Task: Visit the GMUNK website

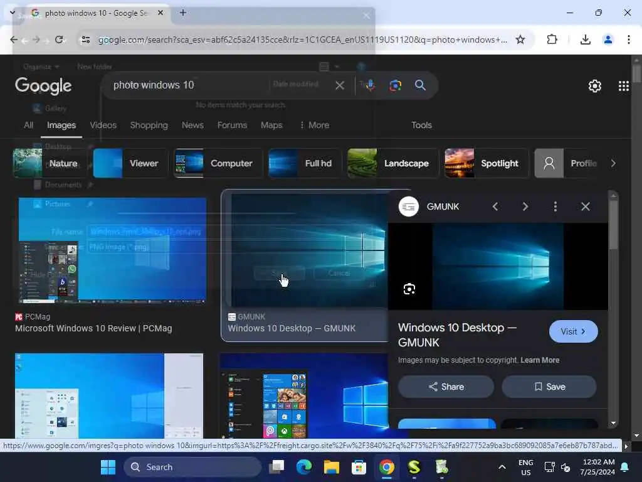Action: click(x=573, y=331)
